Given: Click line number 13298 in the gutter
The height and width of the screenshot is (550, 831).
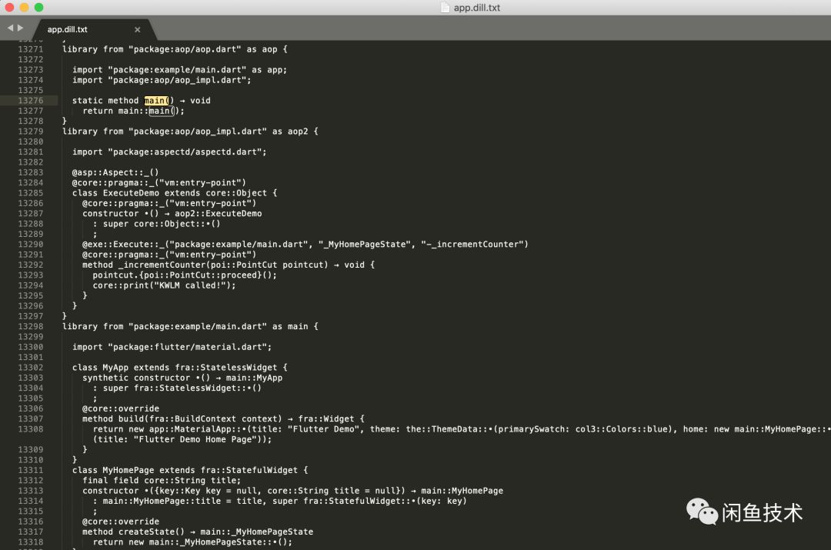Looking at the screenshot, I should point(30,326).
